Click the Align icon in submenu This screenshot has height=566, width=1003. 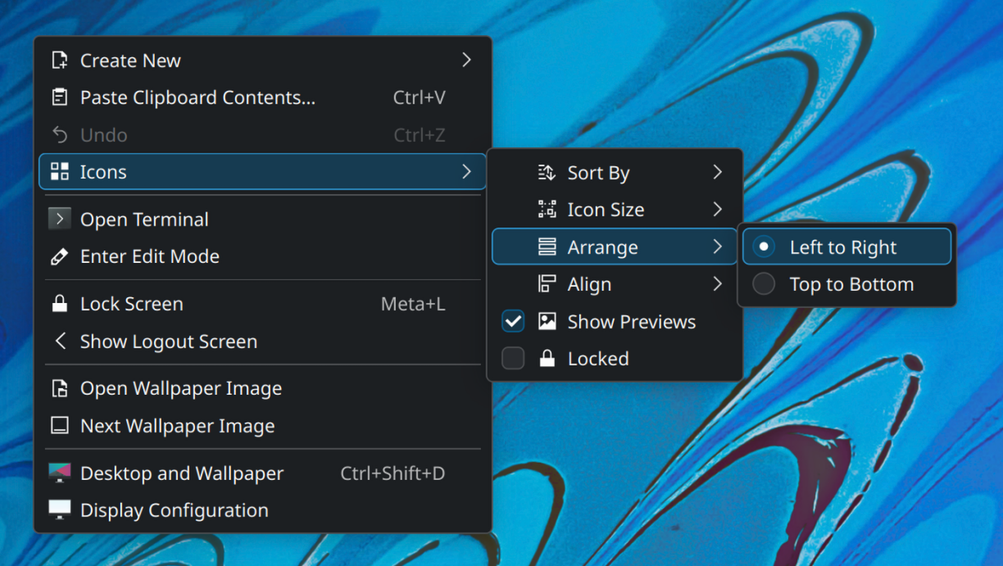pos(547,284)
